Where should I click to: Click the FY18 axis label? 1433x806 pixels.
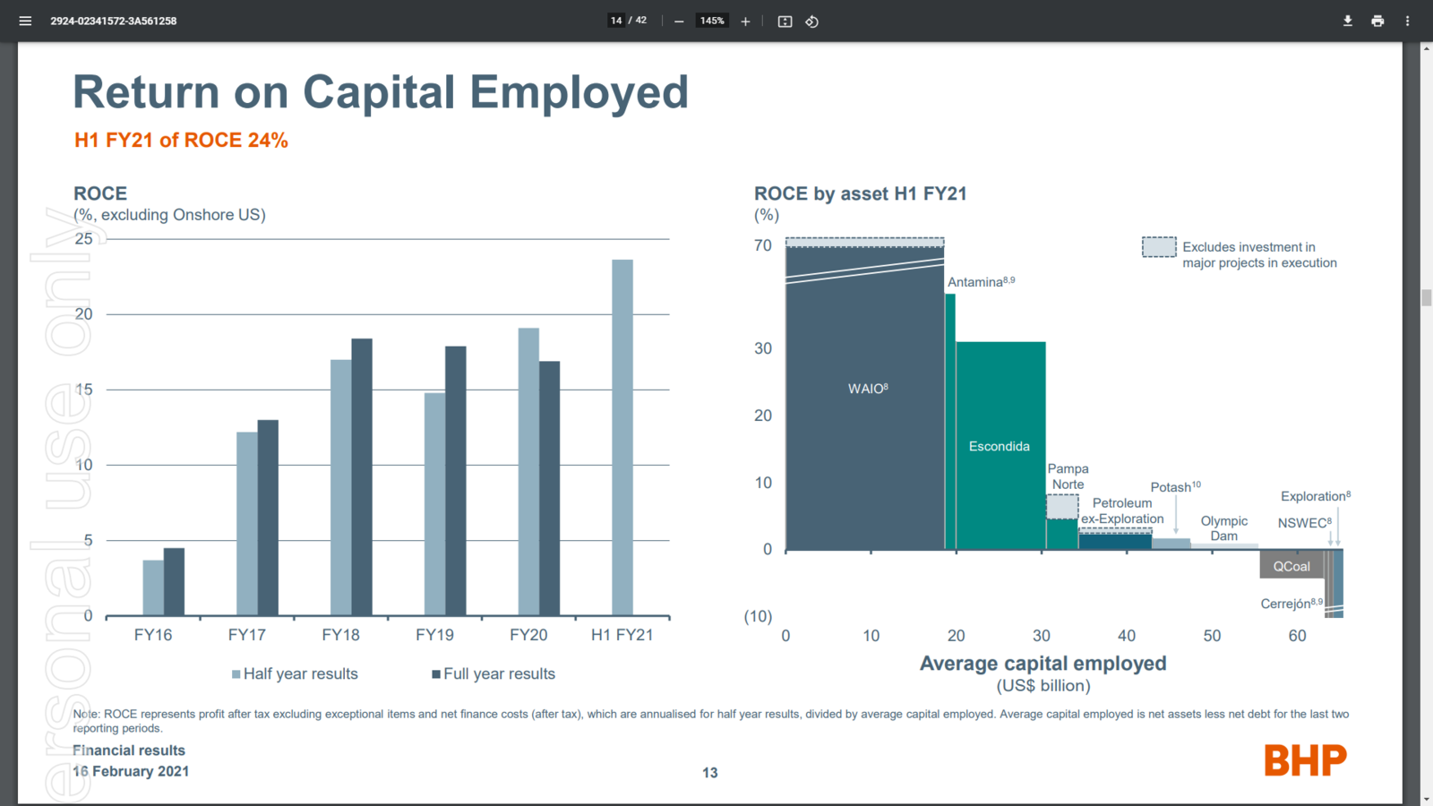click(x=341, y=635)
